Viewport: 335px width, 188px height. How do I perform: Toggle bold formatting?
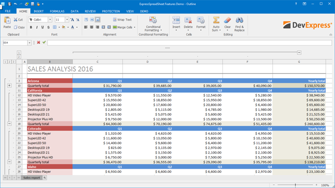[x=31, y=27]
